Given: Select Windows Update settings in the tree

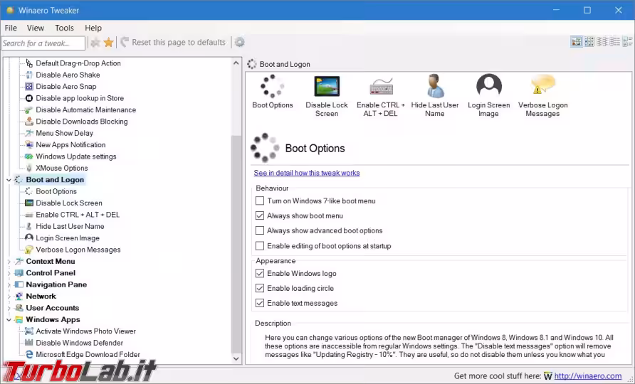Looking at the screenshot, I should coord(75,156).
